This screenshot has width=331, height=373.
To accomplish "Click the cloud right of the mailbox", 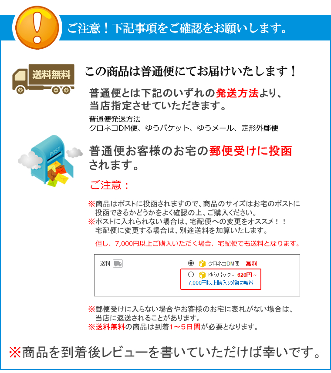I will tap(74, 153).
